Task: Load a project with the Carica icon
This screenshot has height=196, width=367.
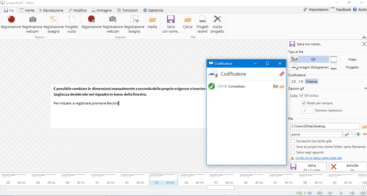Action: pyautogui.click(x=188, y=23)
